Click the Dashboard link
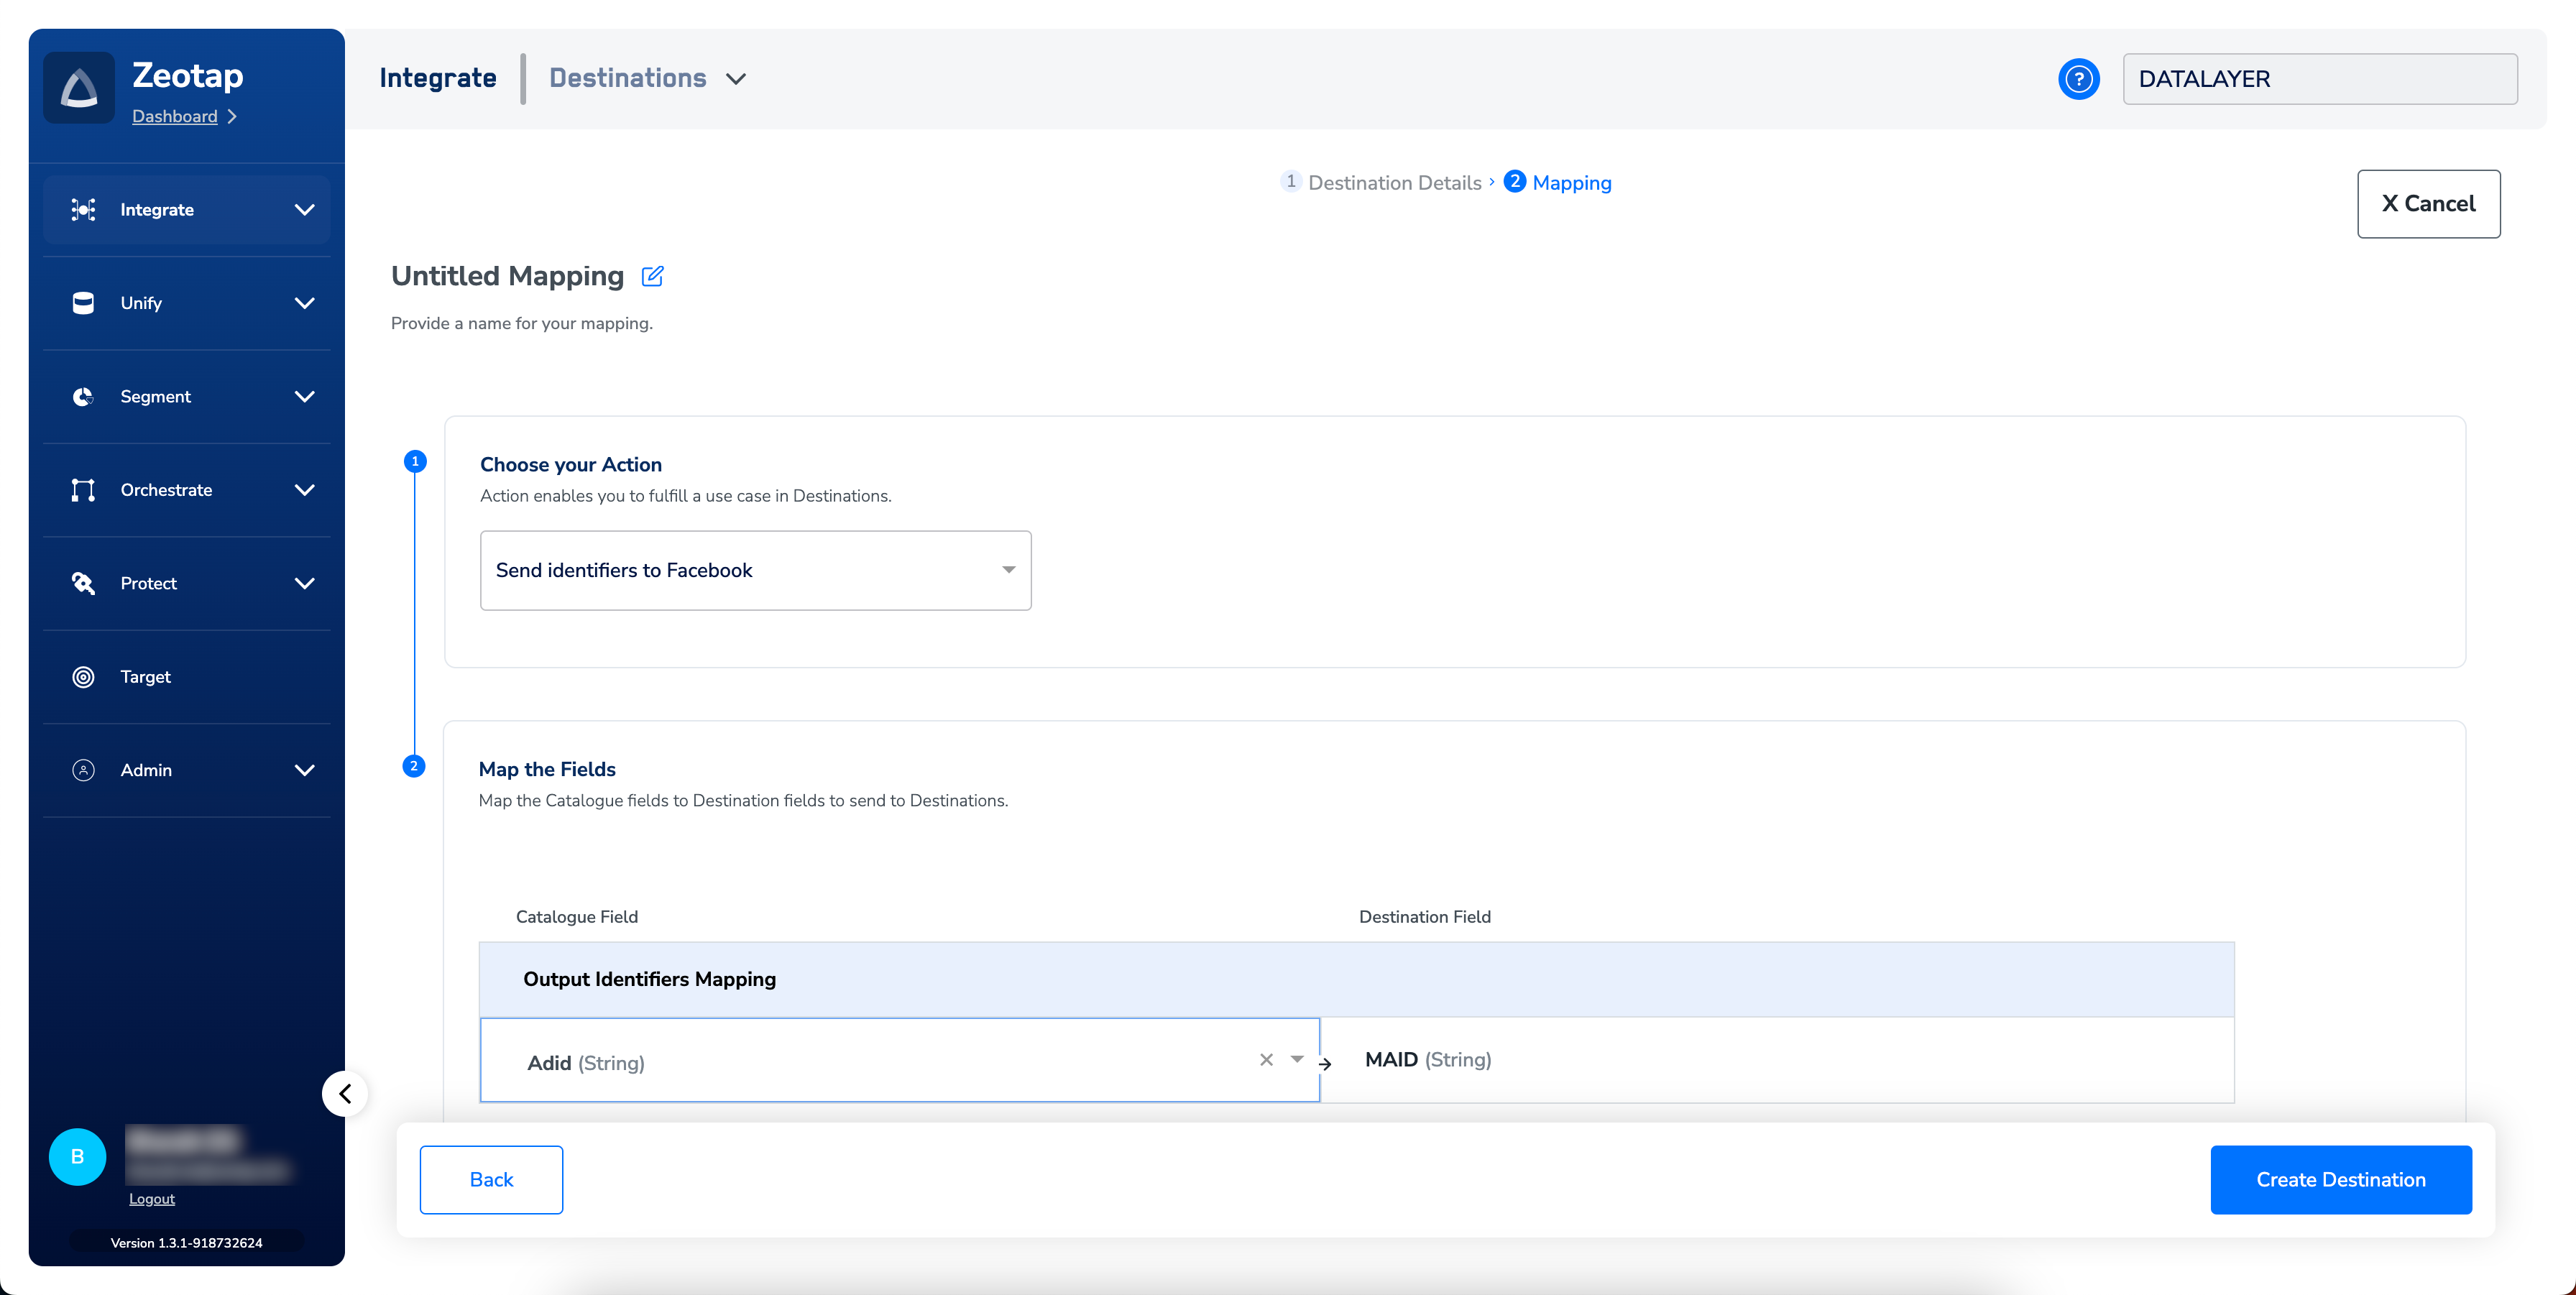This screenshot has width=2576, height=1295. click(175, 116)
